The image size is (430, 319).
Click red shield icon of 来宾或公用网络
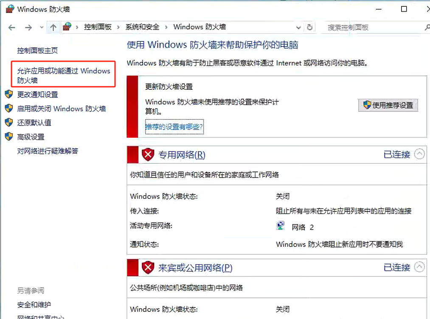(x=148, y=268)
